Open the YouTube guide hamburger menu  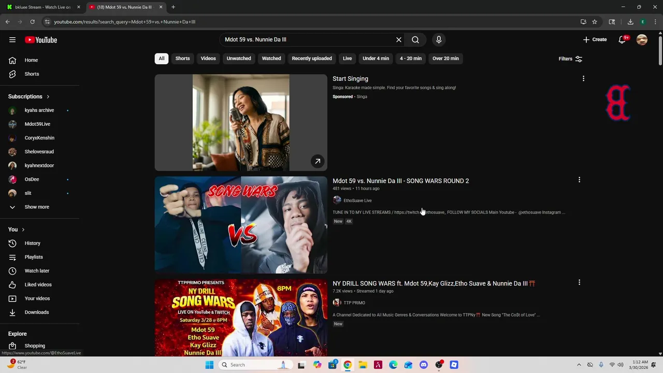click(12, 40)
